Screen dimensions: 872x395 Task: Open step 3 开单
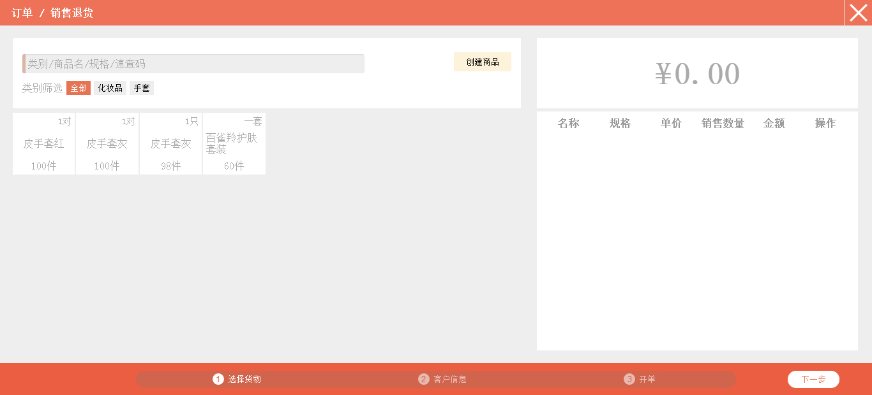[640, 379]
